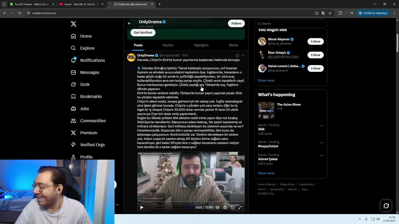Follow the OnlyDrama account

236,23
